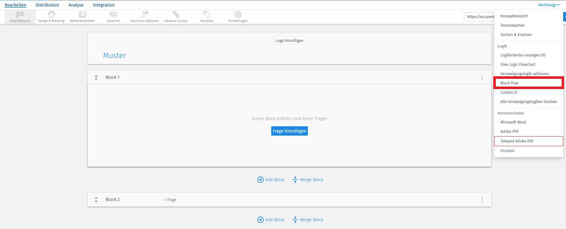Switch to the Distribution tab
The height and width of the screenshot is (229, 566).
[47, 5]
